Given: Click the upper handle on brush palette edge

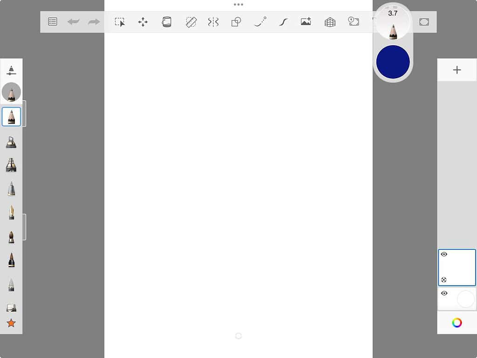Looking at the screenshot, I should click(x=24, y=113).
